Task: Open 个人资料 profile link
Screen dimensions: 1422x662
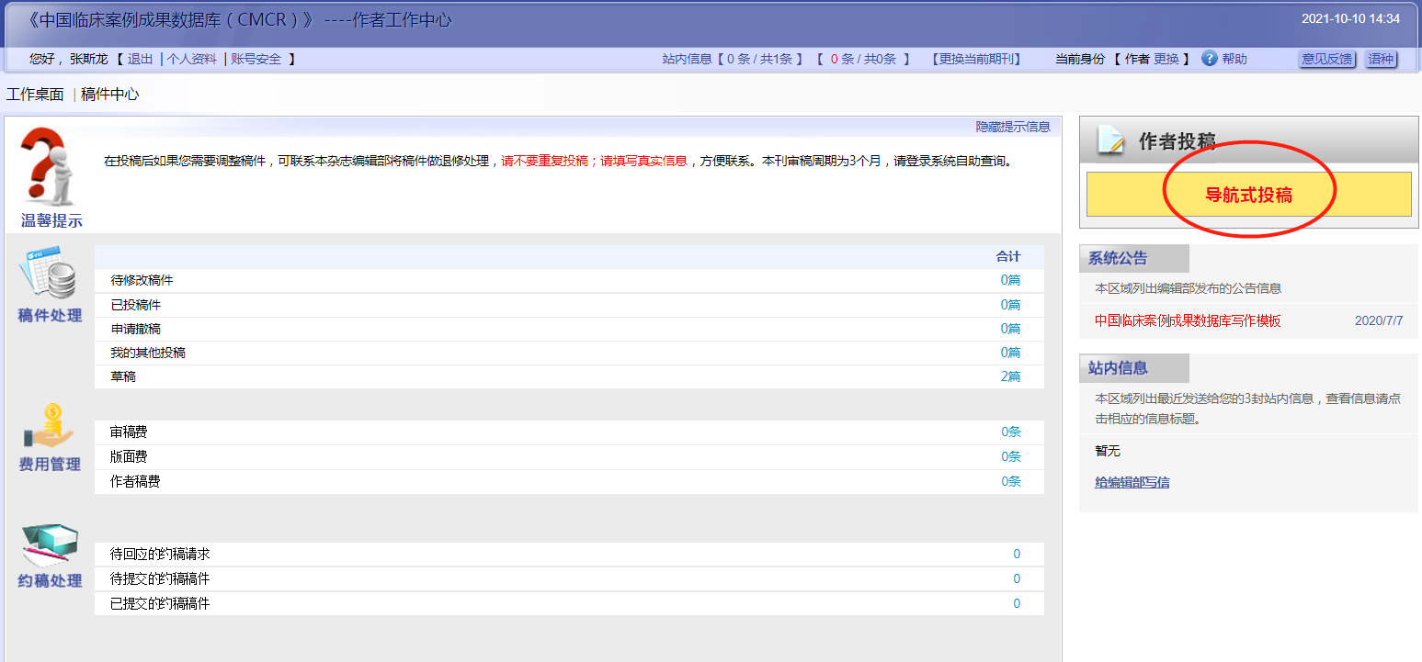Action: pos(192,59)
